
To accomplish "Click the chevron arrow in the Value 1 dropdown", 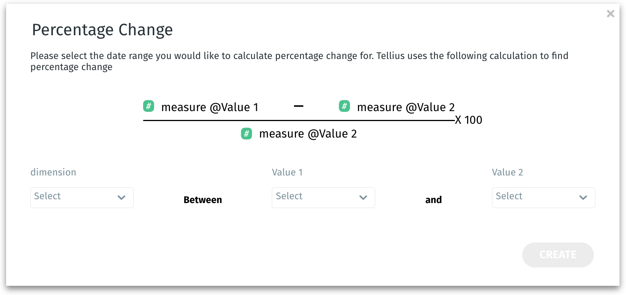I will pyautogui.click(x=363, y=198).
